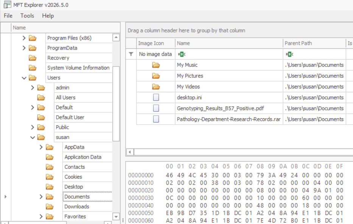The width and height of the screenshot is (353, 224).
Task: Click the filter funnel icon in the grid
Action: click(x=131, y=54)
